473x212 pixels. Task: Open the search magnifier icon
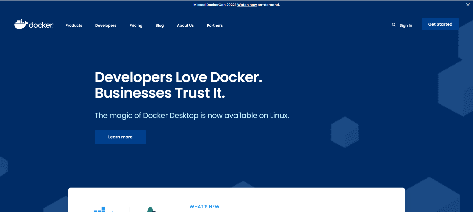(394, 25)
